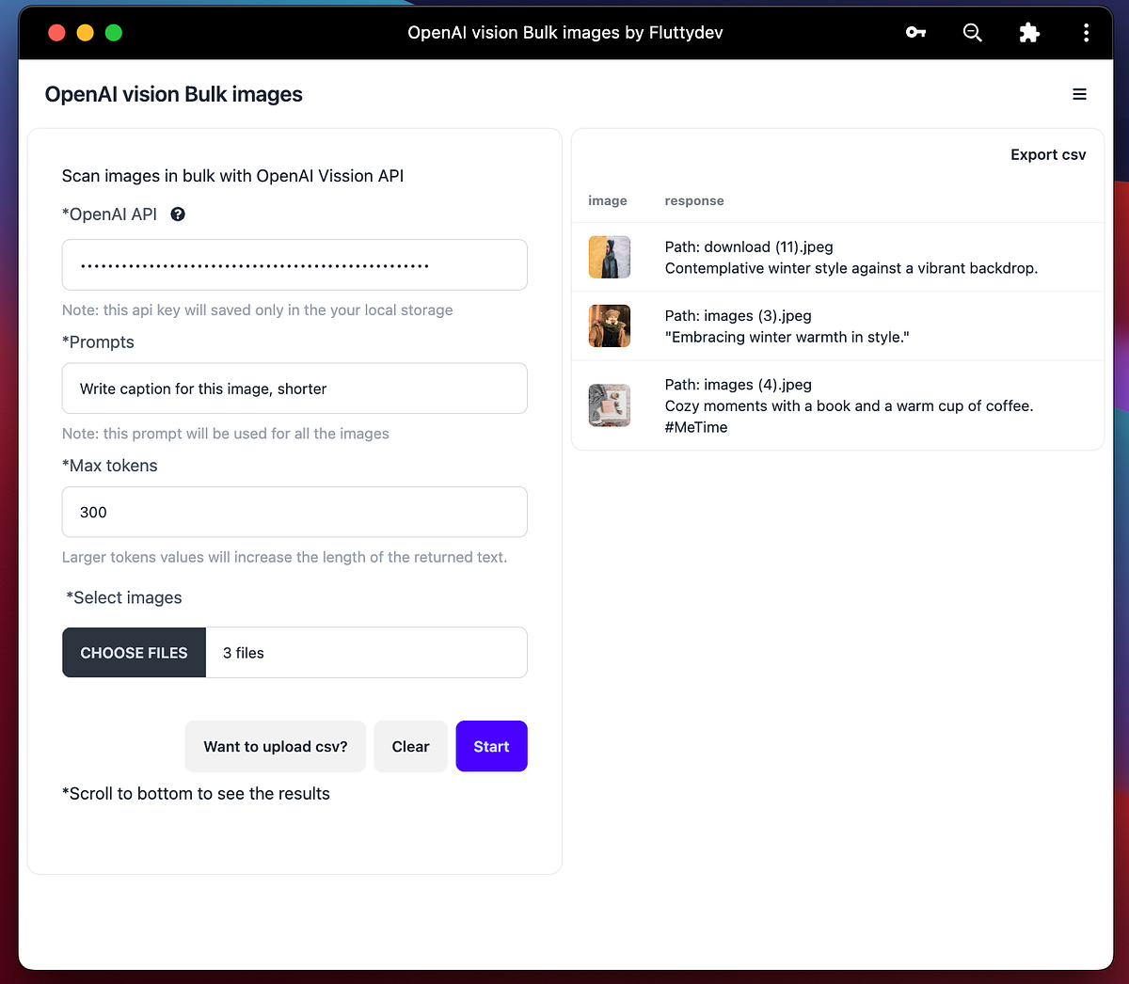Click the help icon beside OpenAI API label
The image size is (1129, 984).
pyautogui.click(x=178, y=214)
